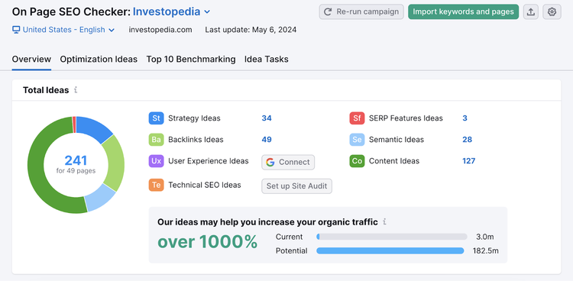Select the Overview tab
Viewport: 573px width, 281px height.
(x=31, y=60)
